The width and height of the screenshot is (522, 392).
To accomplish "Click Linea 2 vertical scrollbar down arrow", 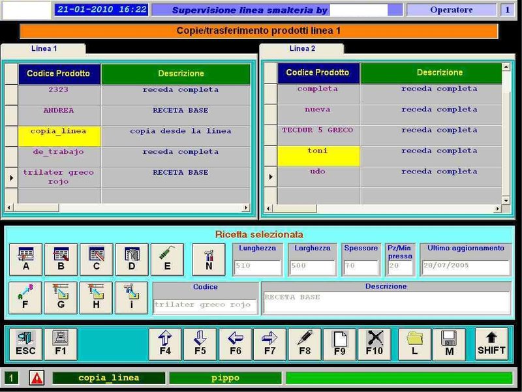I will pos(506,200).
